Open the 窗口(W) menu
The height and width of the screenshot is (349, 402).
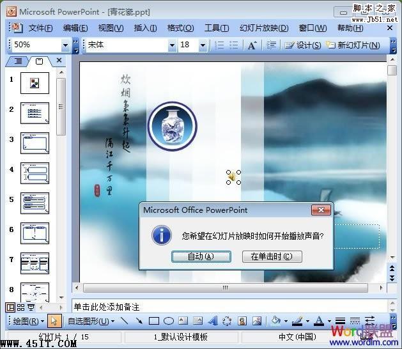(x=313, y=28)
